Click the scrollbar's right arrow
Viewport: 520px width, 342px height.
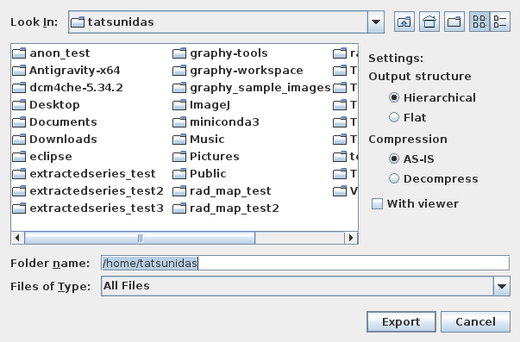coord(351,238)
